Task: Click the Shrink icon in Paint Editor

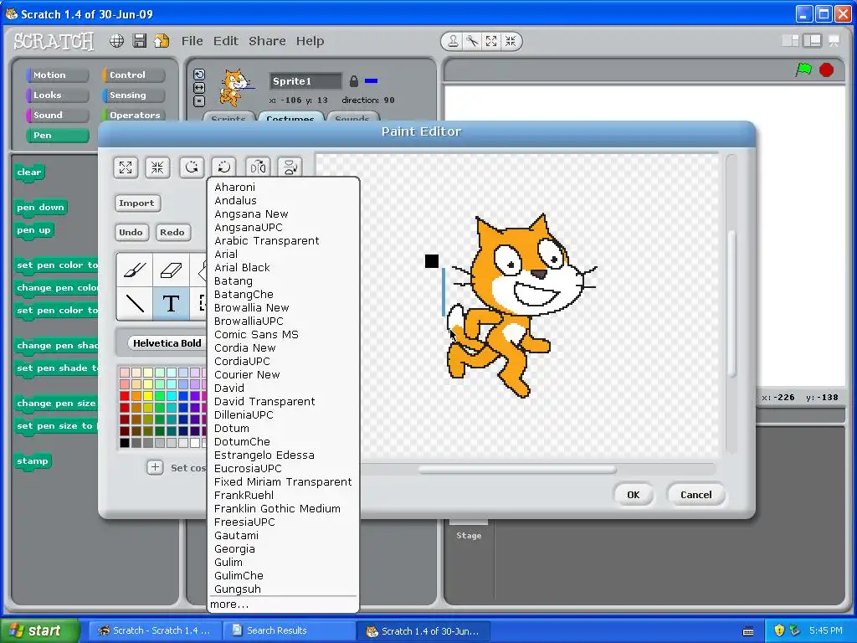Action: [x=157, y=167]
